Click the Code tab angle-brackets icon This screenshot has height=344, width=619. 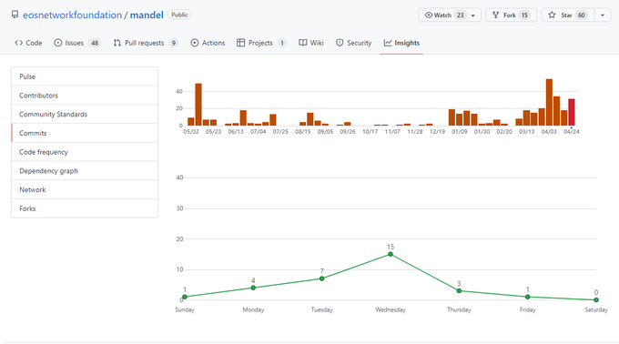tap(18, 43)
